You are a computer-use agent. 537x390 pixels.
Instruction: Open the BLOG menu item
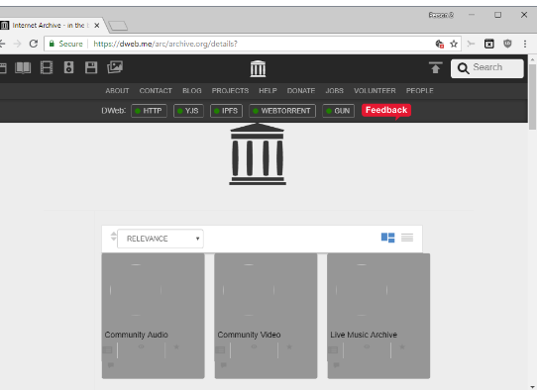click(192, 91)
